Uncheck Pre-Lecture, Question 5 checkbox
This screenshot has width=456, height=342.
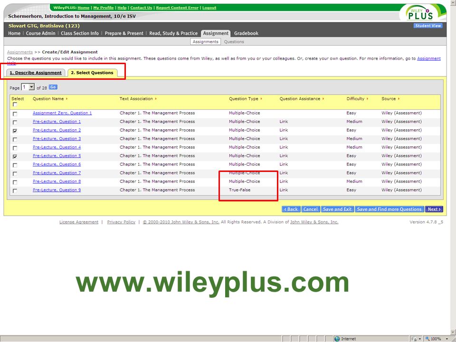click(15, 157)
